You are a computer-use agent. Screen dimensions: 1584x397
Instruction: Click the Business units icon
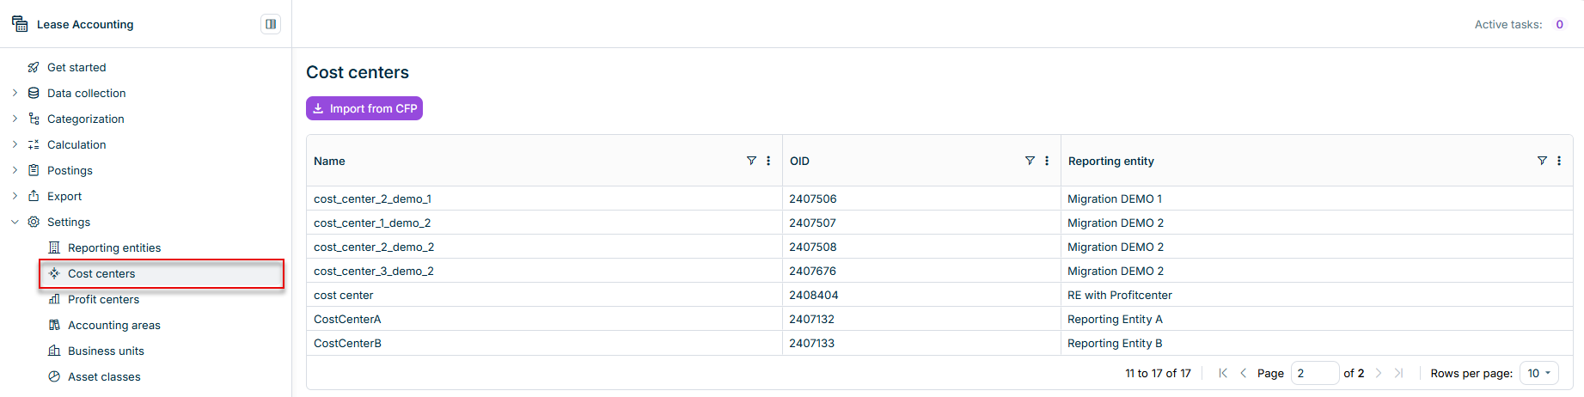pyautogui.click(x=54, y=351)
